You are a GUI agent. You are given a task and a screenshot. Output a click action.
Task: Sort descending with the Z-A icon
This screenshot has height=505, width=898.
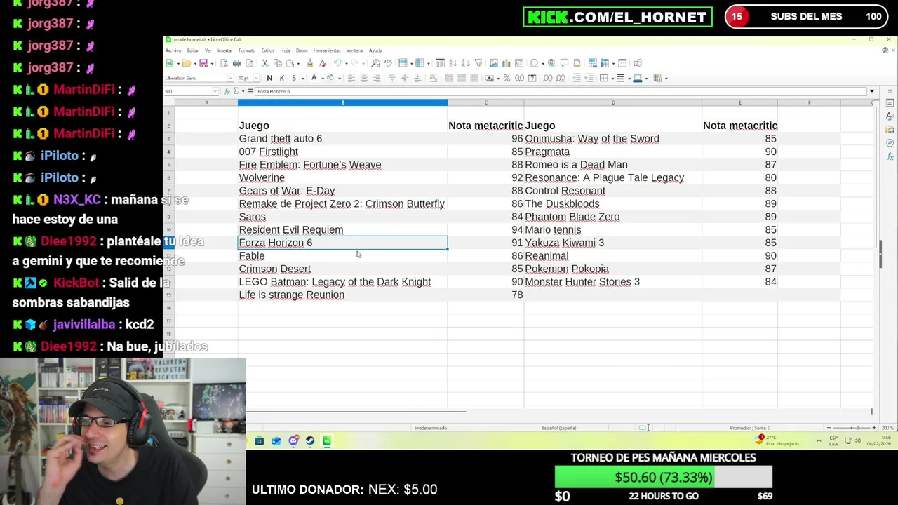pos(466,63)
